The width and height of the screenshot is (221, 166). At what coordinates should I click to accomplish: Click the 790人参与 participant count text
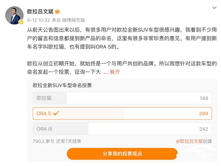pyautogui.click(x=43, y=141)
